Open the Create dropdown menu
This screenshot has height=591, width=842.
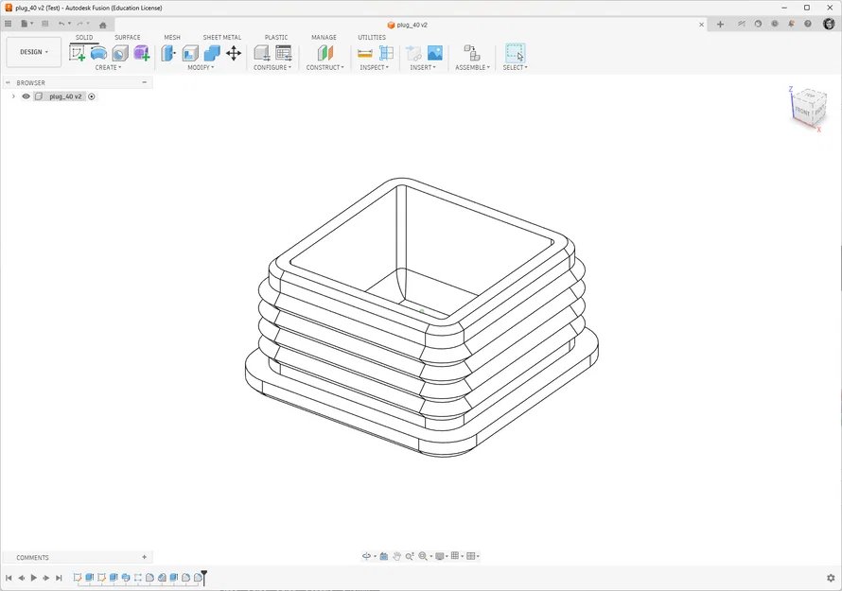[x=107, y=67]
